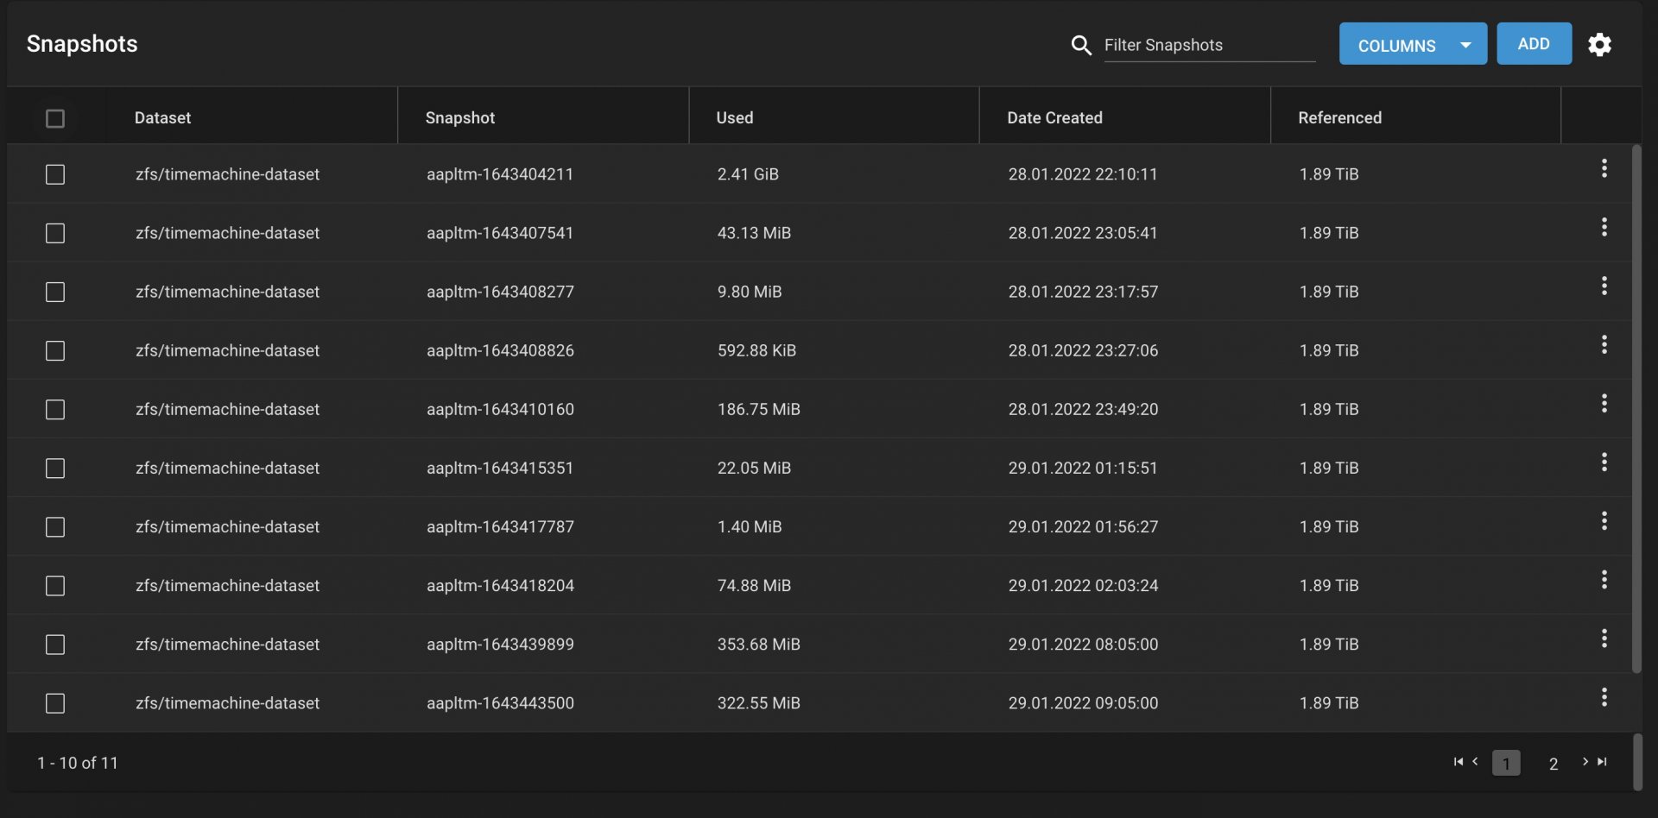Check the aapltm-1643408277 row checkbox
Image resolution: width=1658 pixels, height=818 pixels.
[55, 292]
